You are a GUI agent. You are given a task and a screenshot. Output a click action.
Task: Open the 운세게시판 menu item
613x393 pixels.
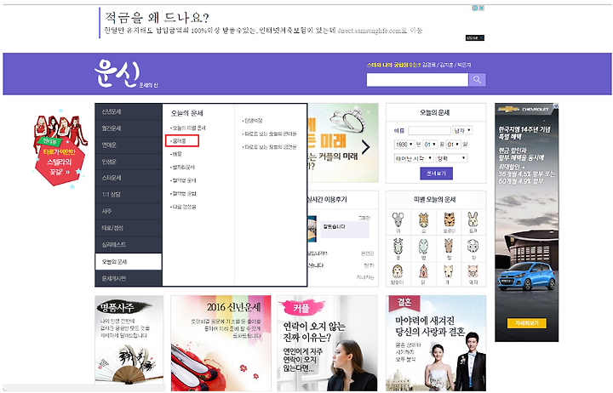click(x=129, y=278)
